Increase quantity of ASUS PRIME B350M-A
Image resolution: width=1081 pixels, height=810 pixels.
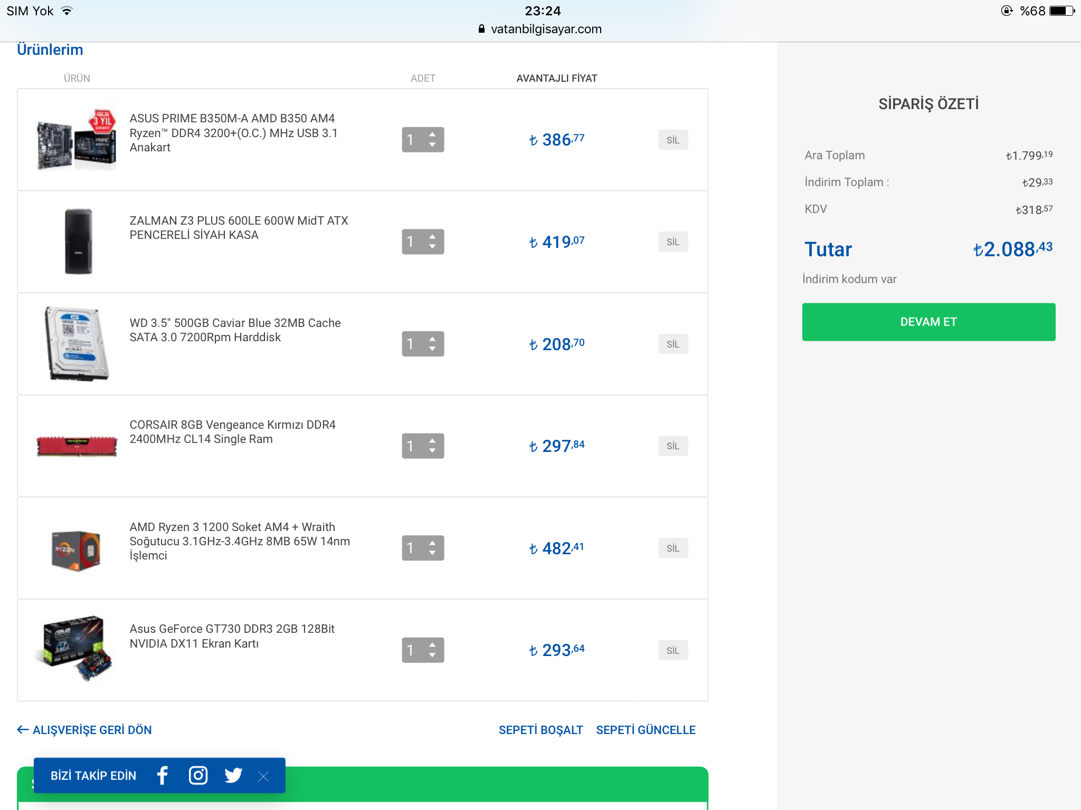[x=432, y=134]
